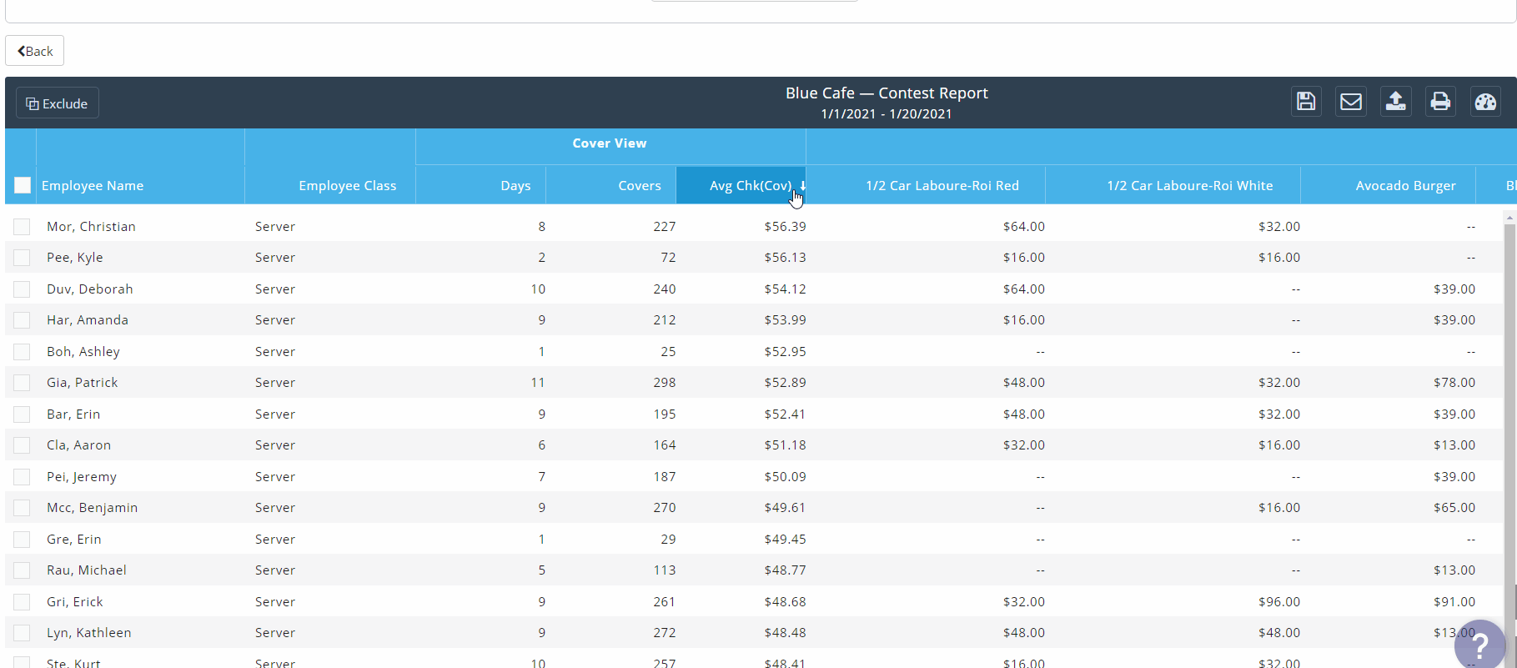1517x668 pixels.
Task: Click the vertical scrollbar of the table
Action: [x=1509, y=417]
